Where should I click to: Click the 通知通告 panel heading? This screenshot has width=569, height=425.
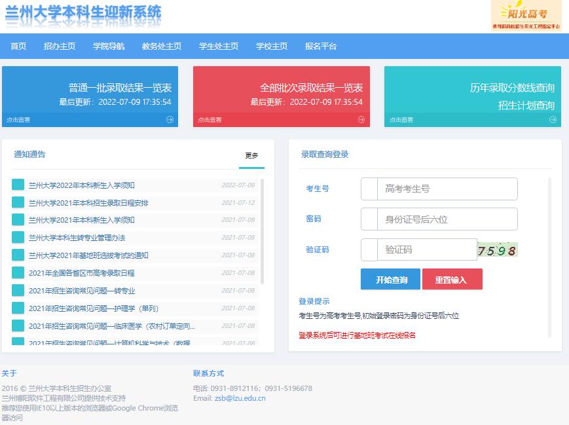29,155
